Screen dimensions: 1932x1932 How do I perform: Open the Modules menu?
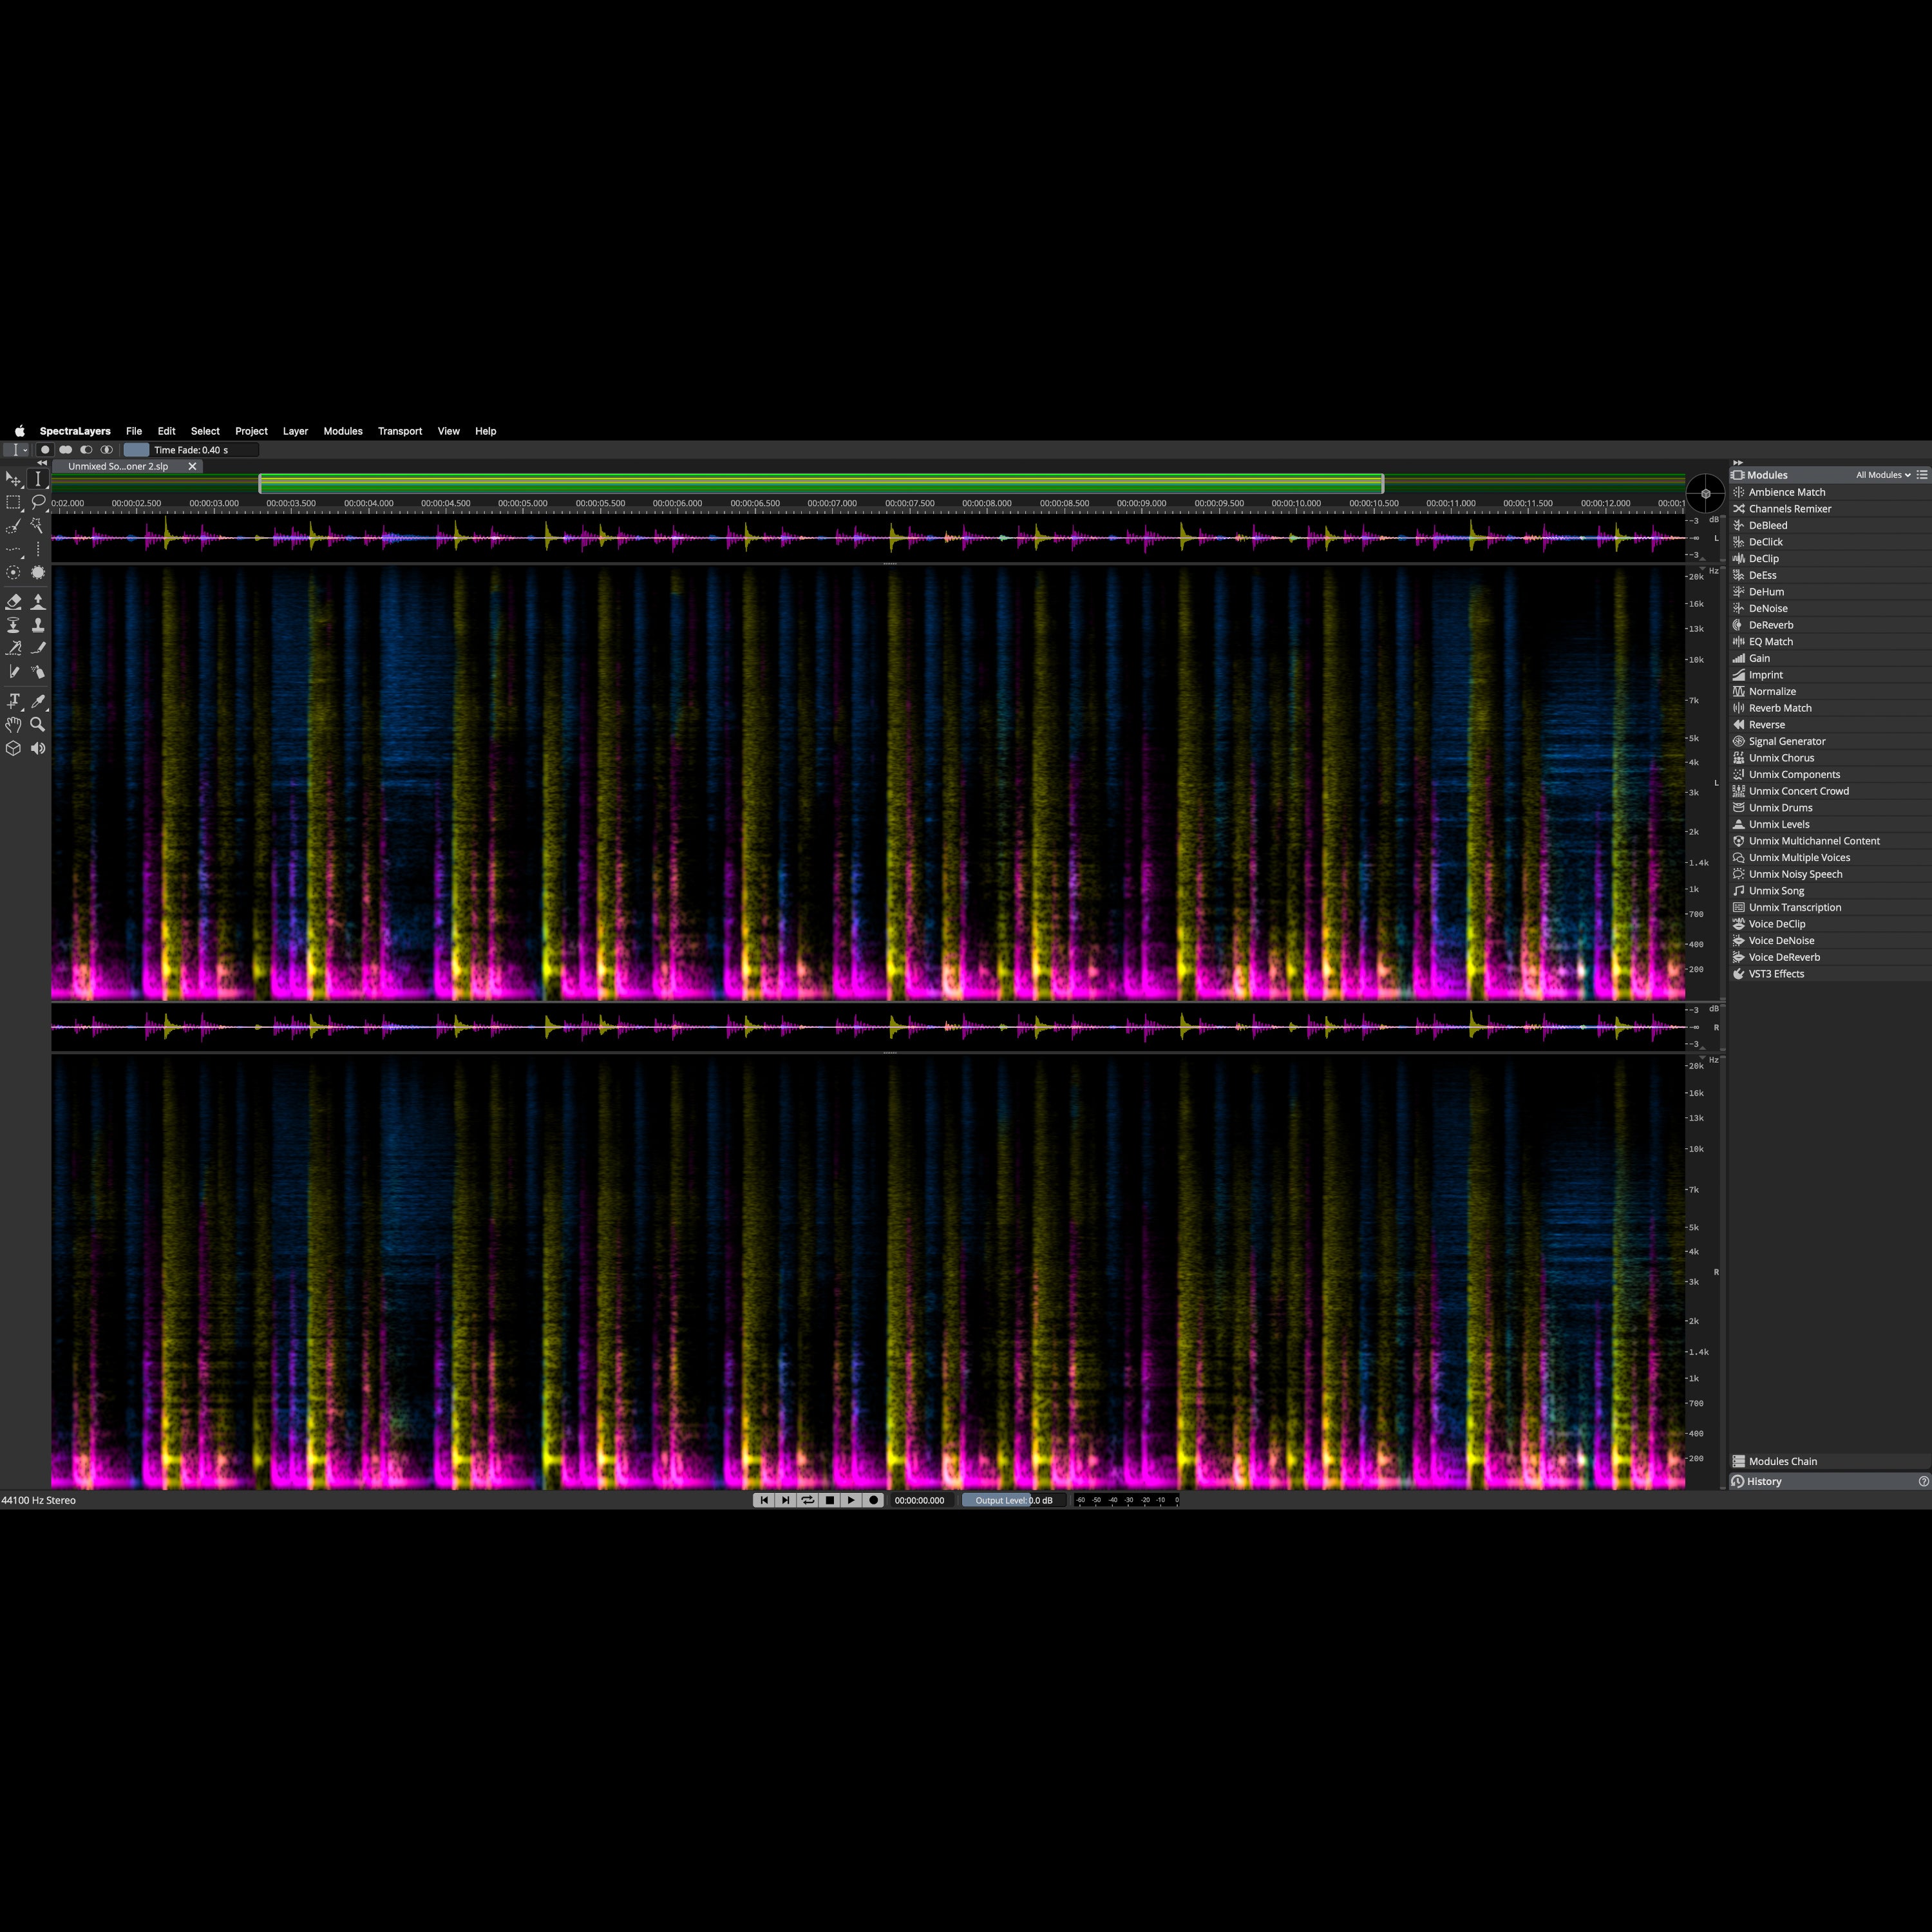click(x=343, y=431)
